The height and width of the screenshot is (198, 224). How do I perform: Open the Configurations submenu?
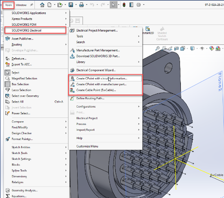coord(105,107)
